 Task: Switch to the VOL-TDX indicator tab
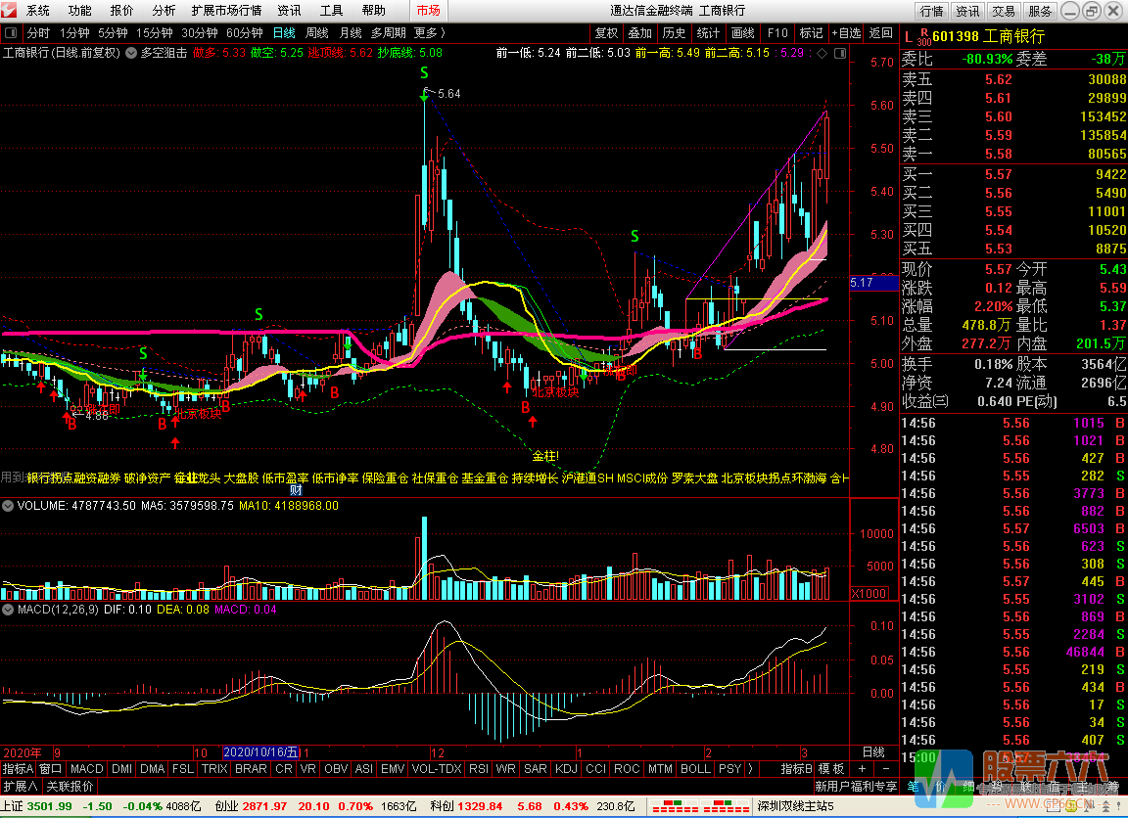(x=437, y=768)
